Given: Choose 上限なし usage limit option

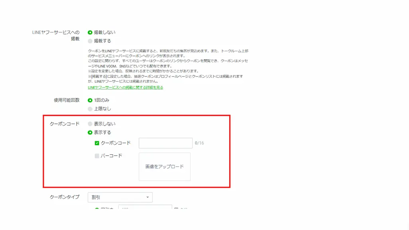Looking at the screenshot, I should click(90, 108).
